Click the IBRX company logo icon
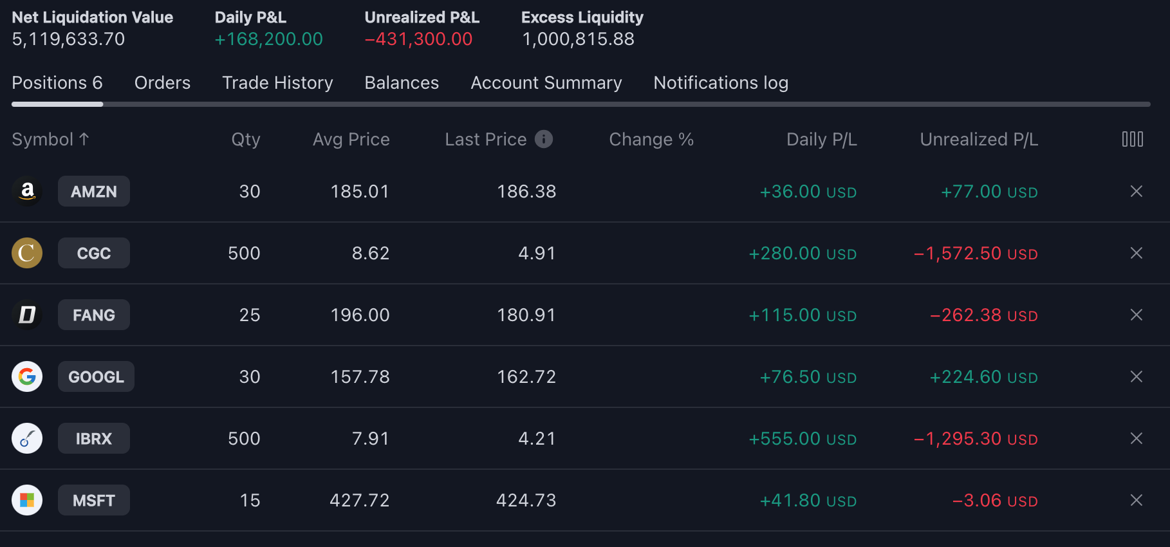This screenshot has height=547, width=1170. pyautogui.click(x=27, y=438)
